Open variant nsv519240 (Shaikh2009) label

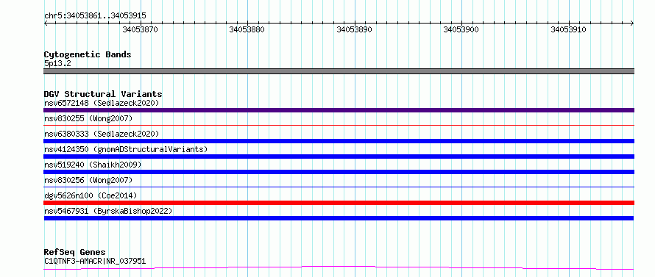click(x=93, y=165)
